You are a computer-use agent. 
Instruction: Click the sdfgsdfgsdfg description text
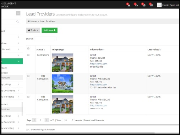pyautogui.click(x=96, y=67)
